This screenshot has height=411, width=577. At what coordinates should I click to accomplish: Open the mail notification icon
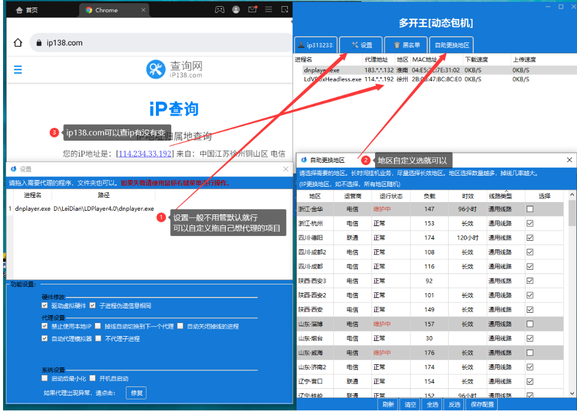click(x=252, y=10)
